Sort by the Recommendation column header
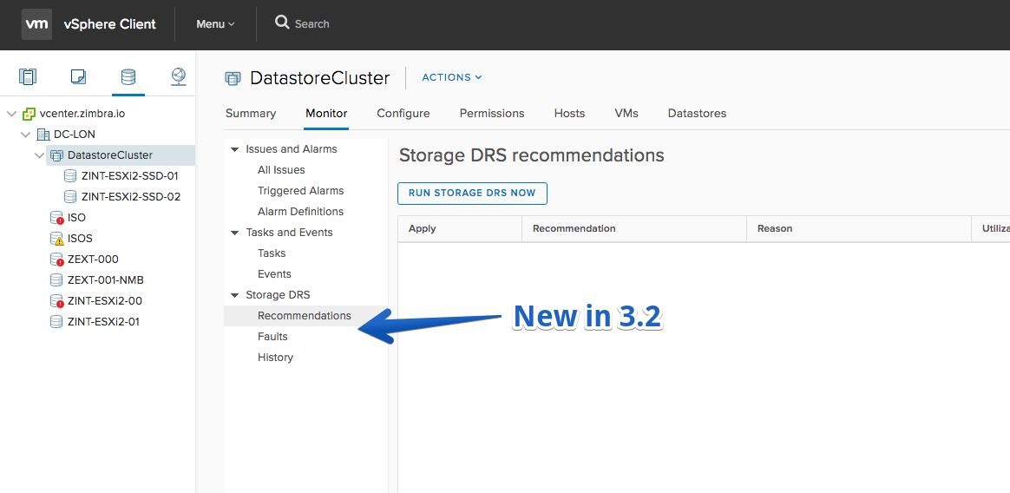 click(634, 229)
